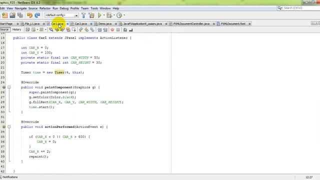The width and height of the screenshot is (320, 180).
Task: Click override glyph beside actionPerformed
Action: [x=3, y=126]
